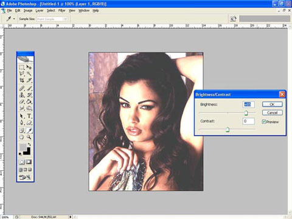The width and height of the screenshot is (292, 219).
Task: Open the Filter menu
Action: pos(61,10)
